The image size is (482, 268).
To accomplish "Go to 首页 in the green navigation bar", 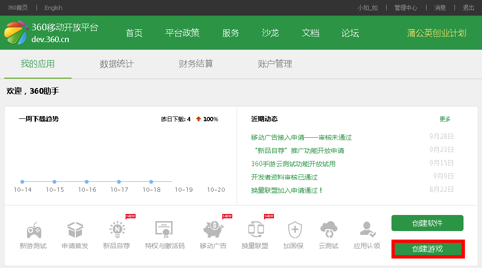I will click(134, 33).
